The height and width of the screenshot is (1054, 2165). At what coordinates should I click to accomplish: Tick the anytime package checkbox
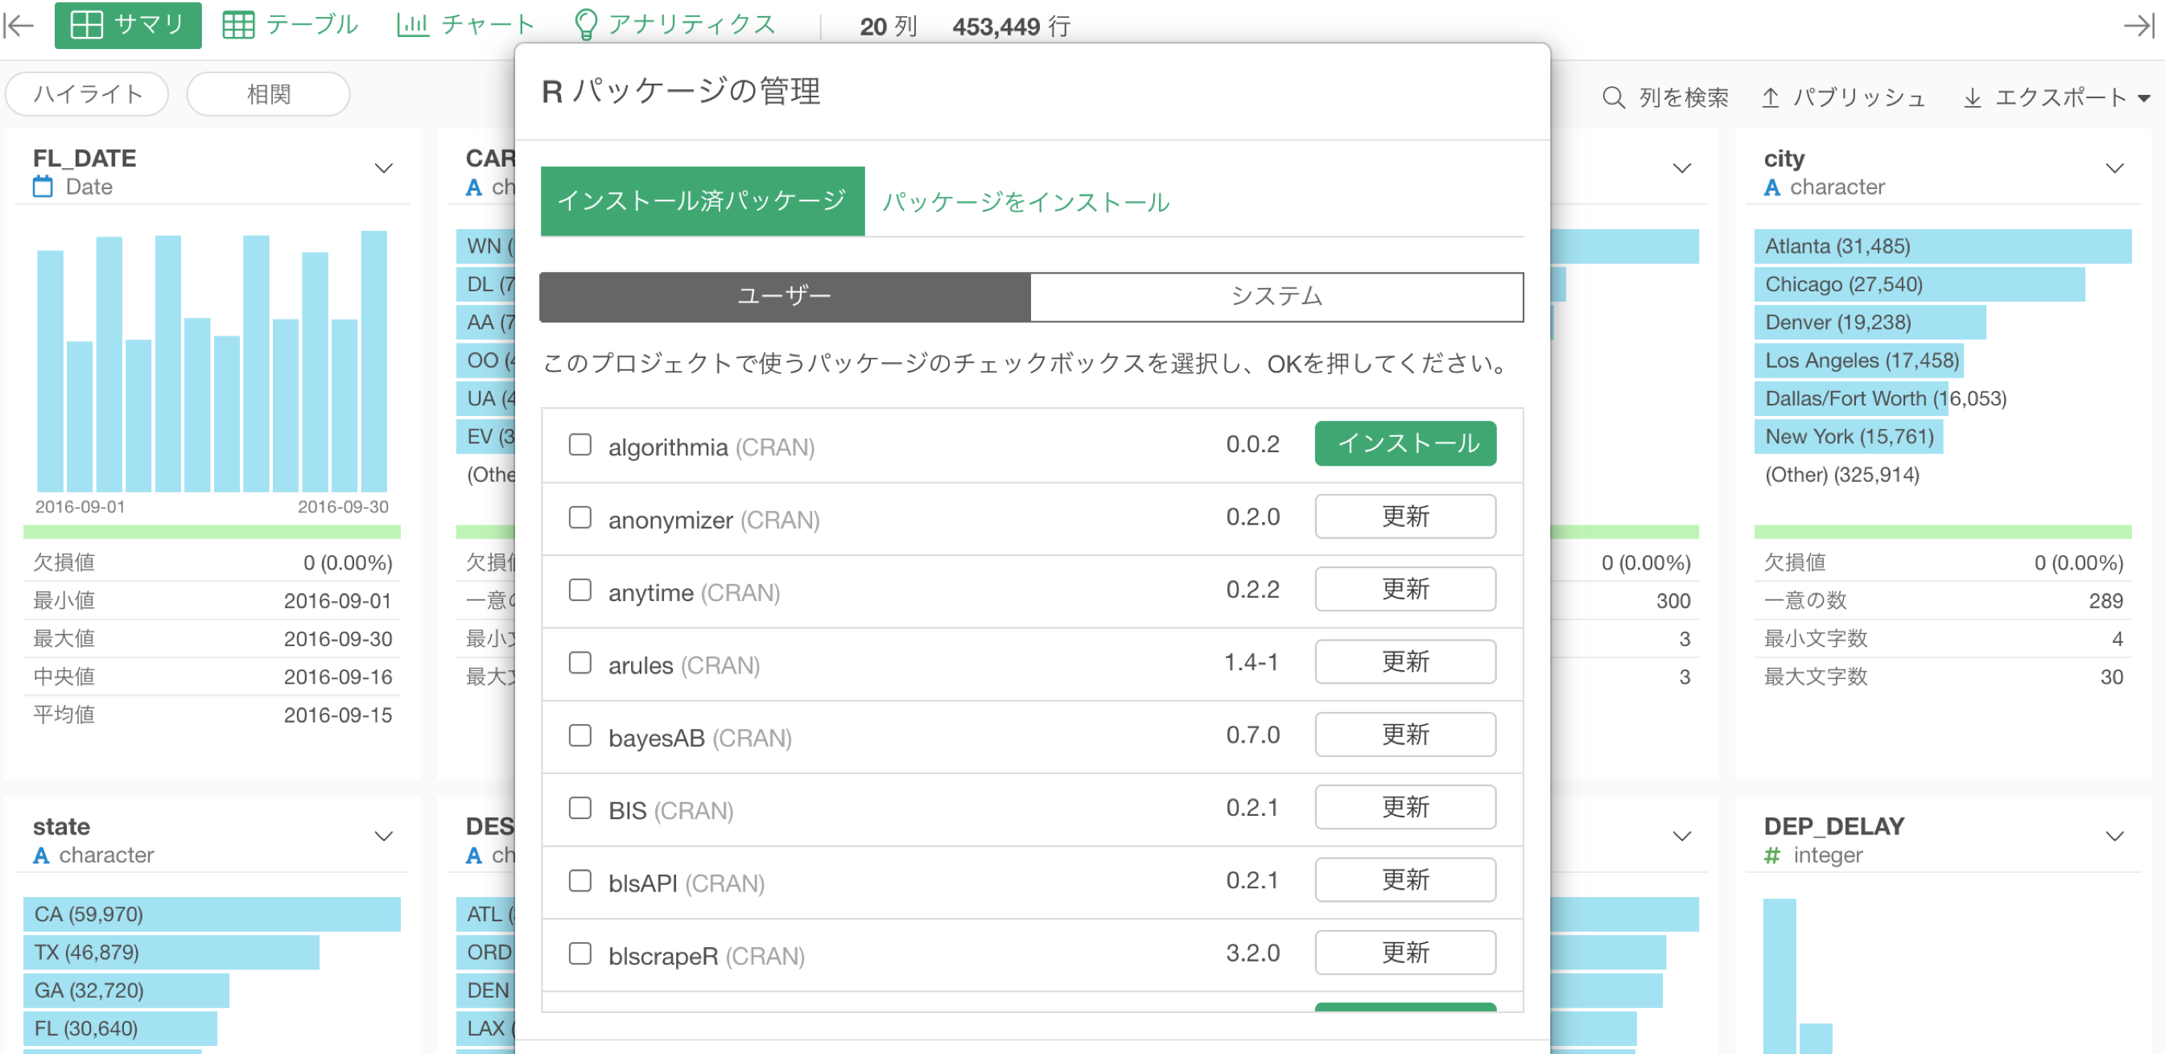coord(580,589)
